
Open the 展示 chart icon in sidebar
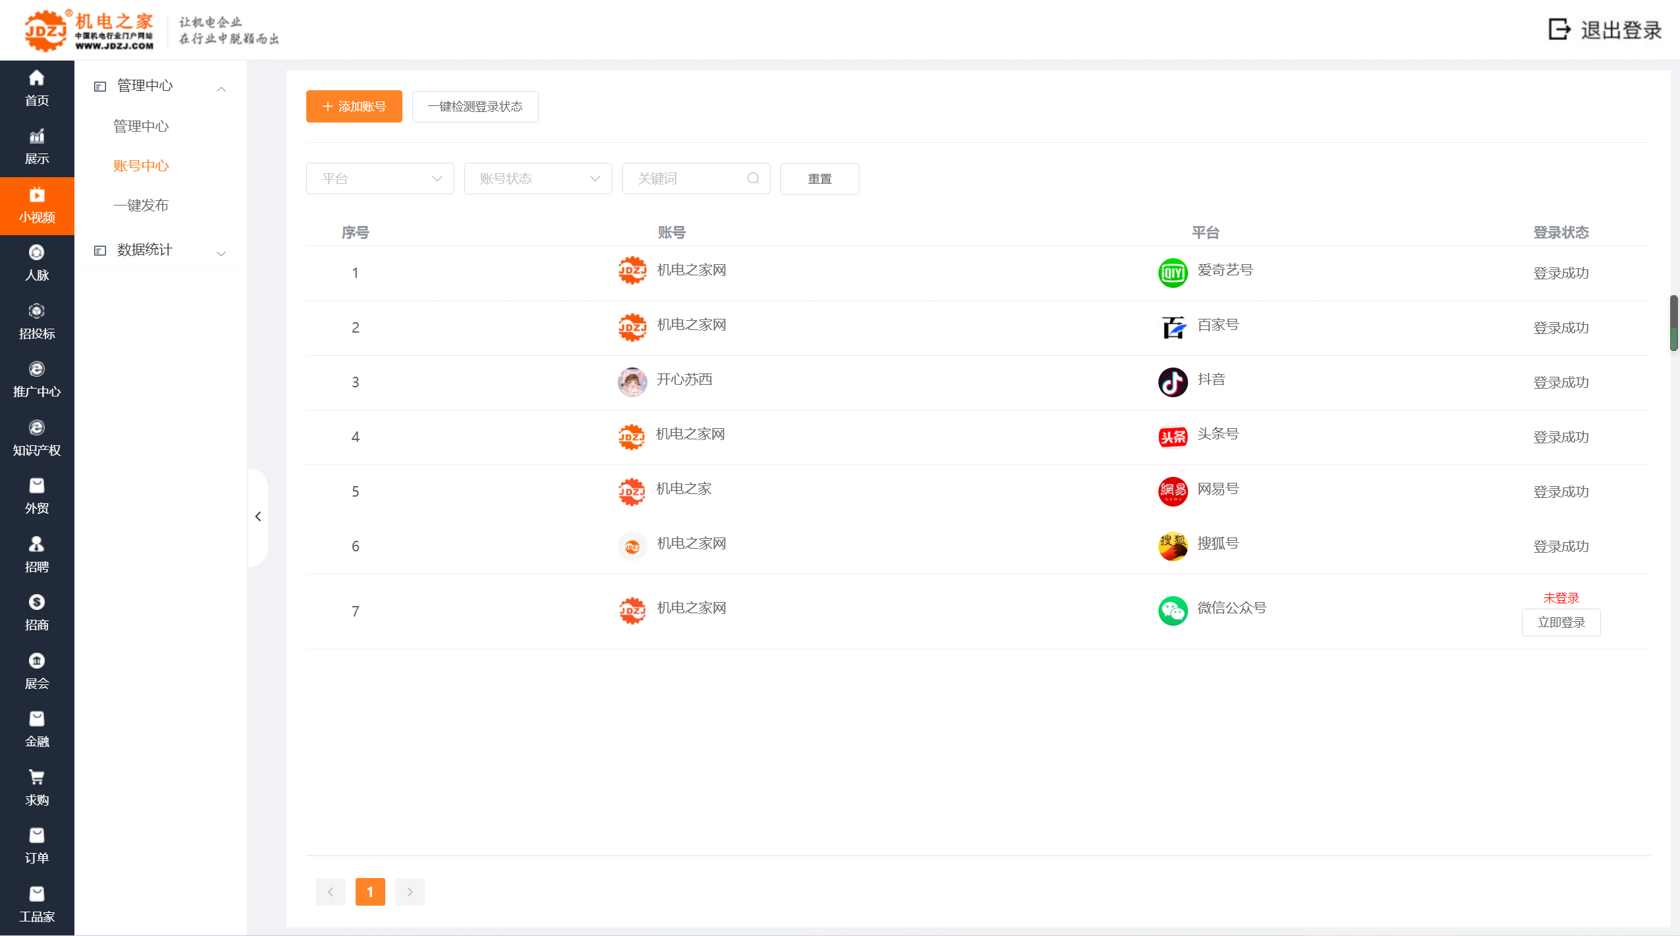tap(37, 136)
